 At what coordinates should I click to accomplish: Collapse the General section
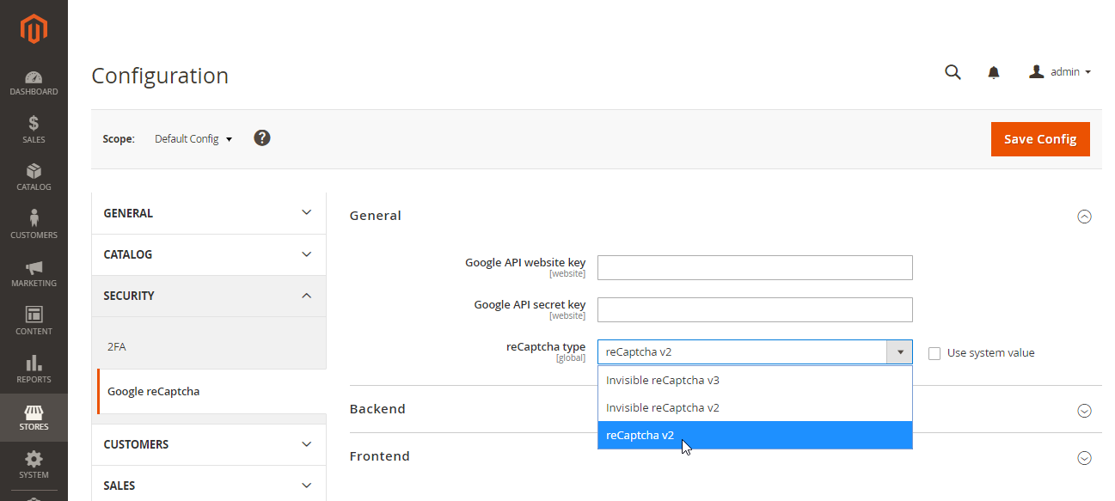tap(1084, 217)
